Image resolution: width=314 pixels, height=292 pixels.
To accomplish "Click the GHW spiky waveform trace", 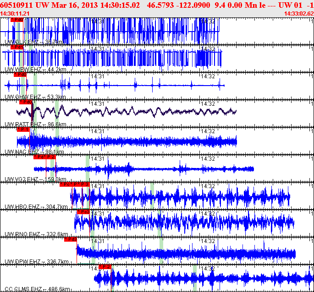I will coord(114,86).
